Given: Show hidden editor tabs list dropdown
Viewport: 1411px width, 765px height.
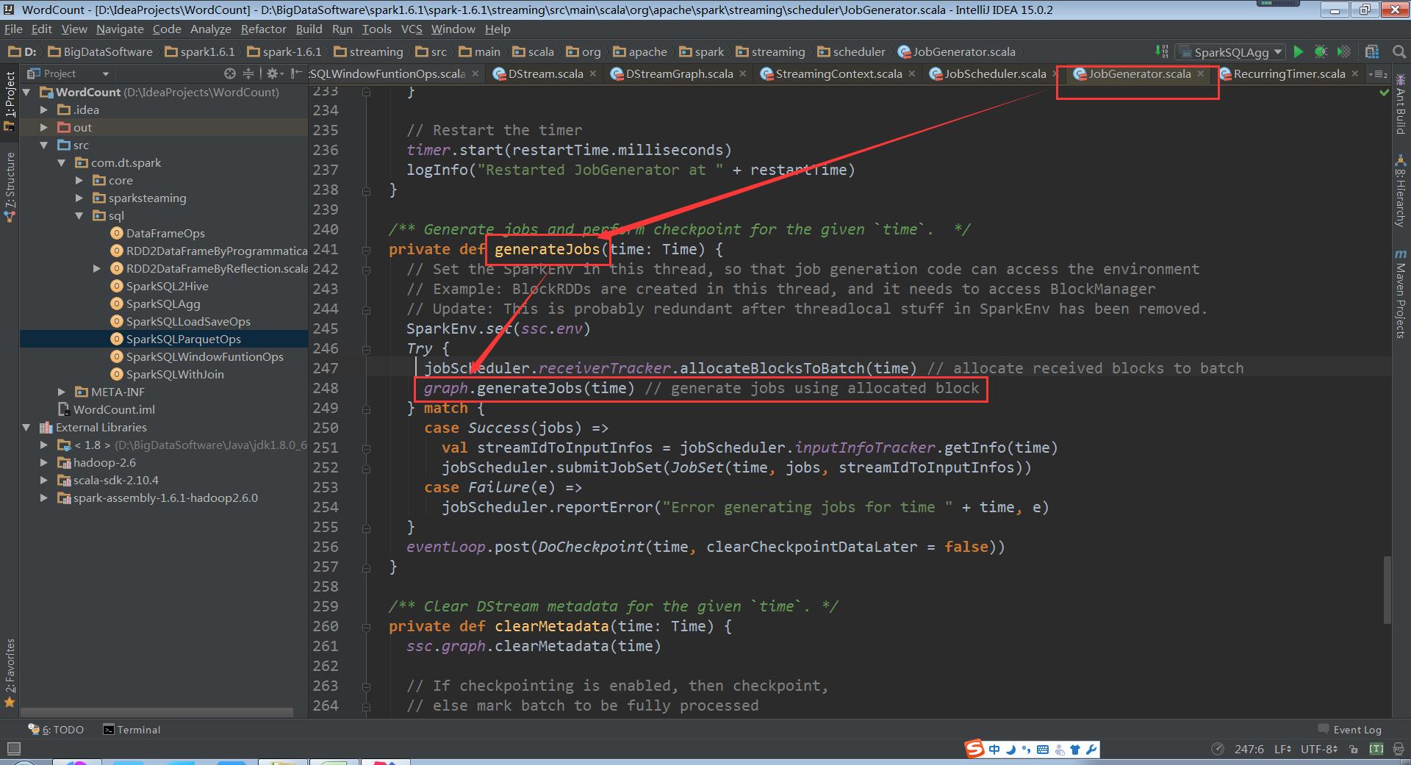Looking at the screenshot, I should [1379, 73].
